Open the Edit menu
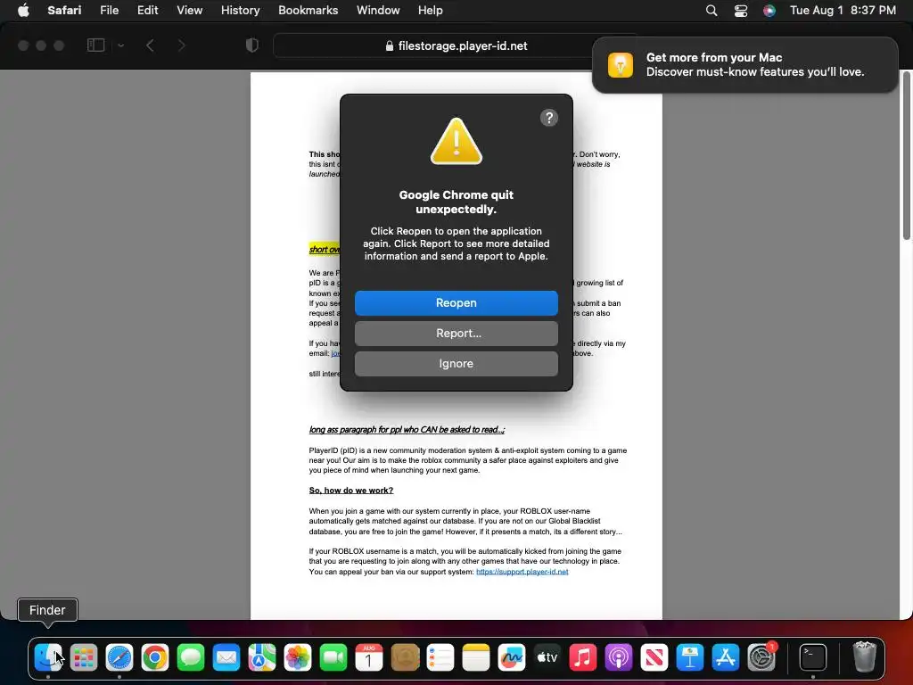This screenshot has height=685, width=913. (x=148, y=11)
